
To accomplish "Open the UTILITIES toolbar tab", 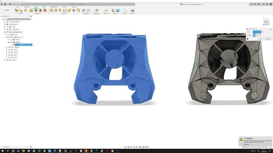I will (74, 7).
